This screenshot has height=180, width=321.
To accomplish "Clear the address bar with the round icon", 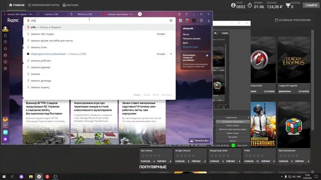I will [171, 20].
